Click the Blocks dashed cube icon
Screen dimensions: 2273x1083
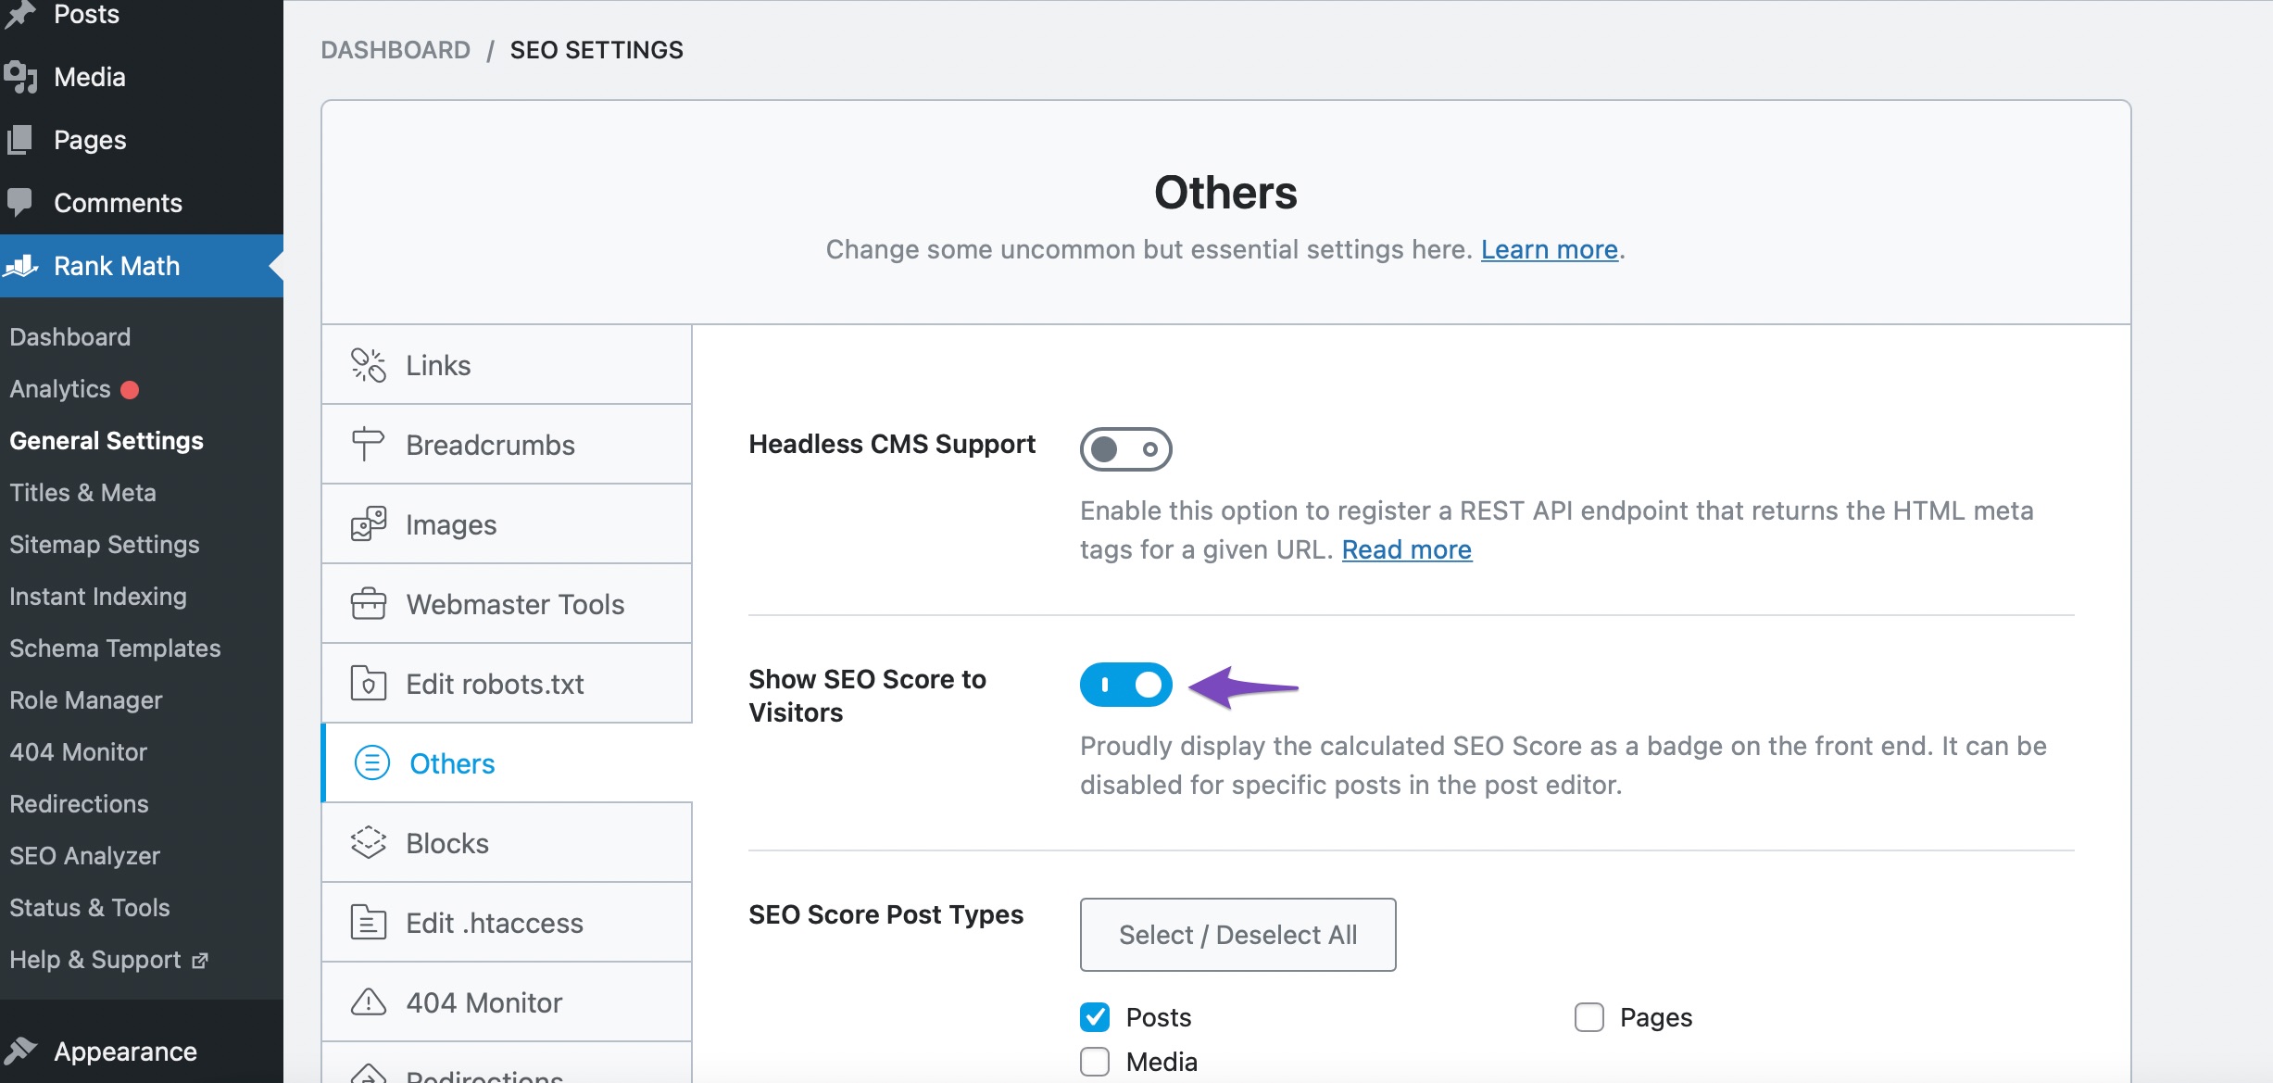tap(368, 843)
